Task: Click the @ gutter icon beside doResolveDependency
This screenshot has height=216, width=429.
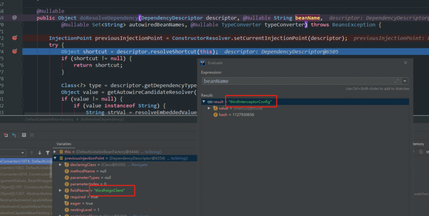Action: [x=15, y=18]
